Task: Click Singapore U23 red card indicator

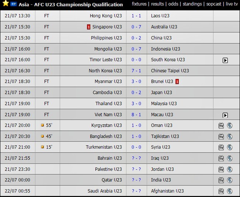Action: tap(88, 27)
